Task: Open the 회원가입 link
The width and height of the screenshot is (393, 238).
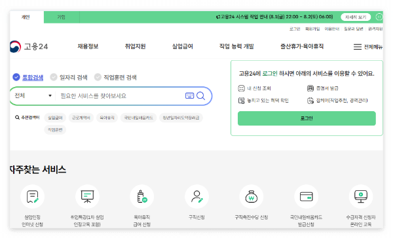Action: [x=312, y=29]
